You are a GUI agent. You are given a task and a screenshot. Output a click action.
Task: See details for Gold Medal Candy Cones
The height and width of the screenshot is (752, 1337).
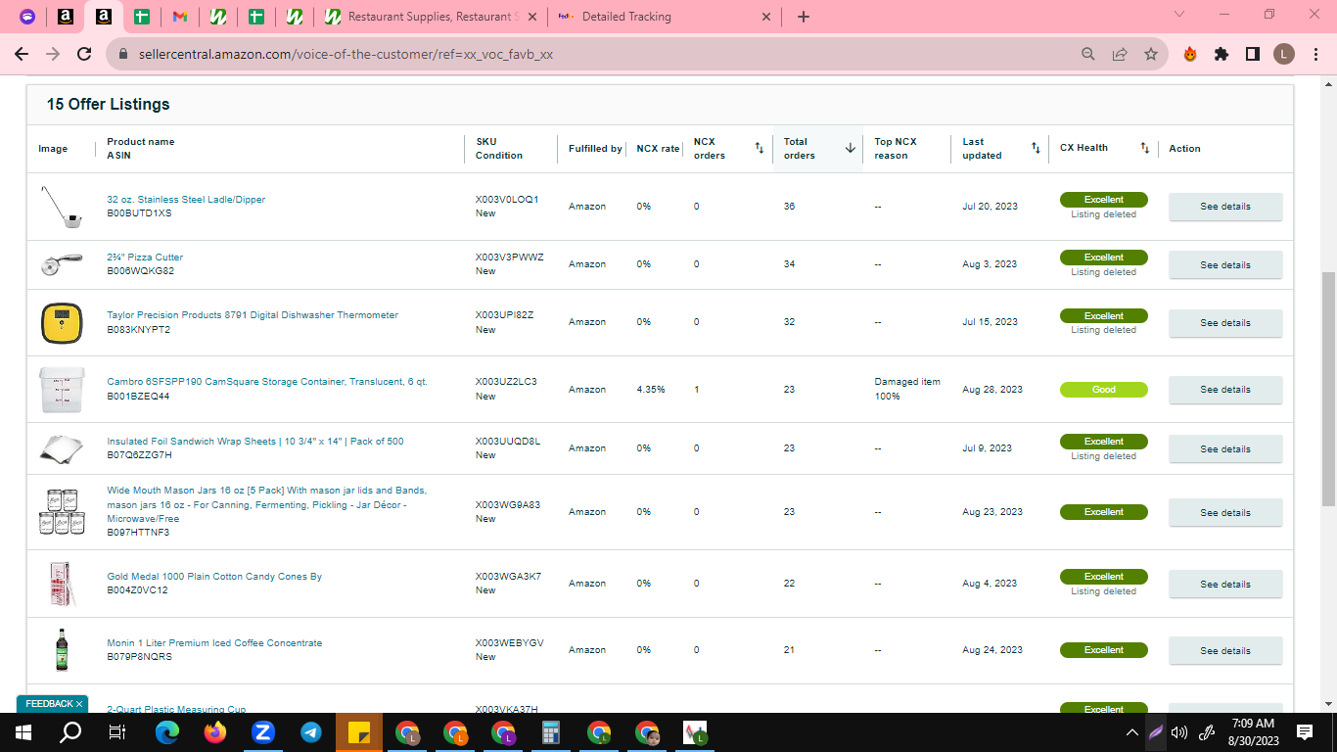tap(1225, 584)
